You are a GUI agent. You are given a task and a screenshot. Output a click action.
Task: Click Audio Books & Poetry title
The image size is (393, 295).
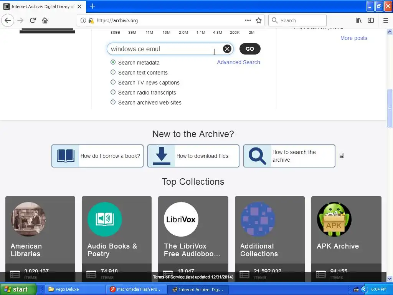tap(112, 250)
